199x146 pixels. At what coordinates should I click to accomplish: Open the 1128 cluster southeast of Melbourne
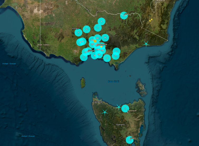tap(102, 50)
